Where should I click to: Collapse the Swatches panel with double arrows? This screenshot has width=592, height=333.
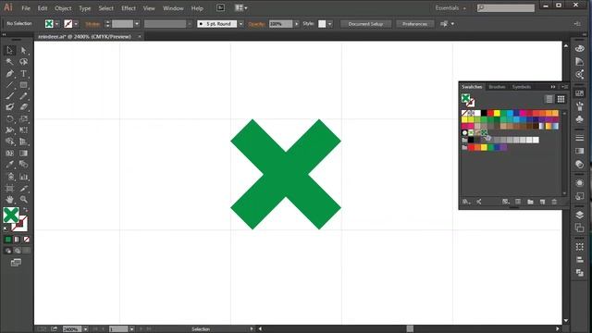pyautogui.click(x=553, y=87)
